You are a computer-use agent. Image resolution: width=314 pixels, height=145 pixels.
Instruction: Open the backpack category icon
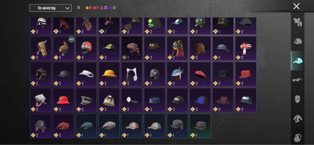[x=297, y=137]
